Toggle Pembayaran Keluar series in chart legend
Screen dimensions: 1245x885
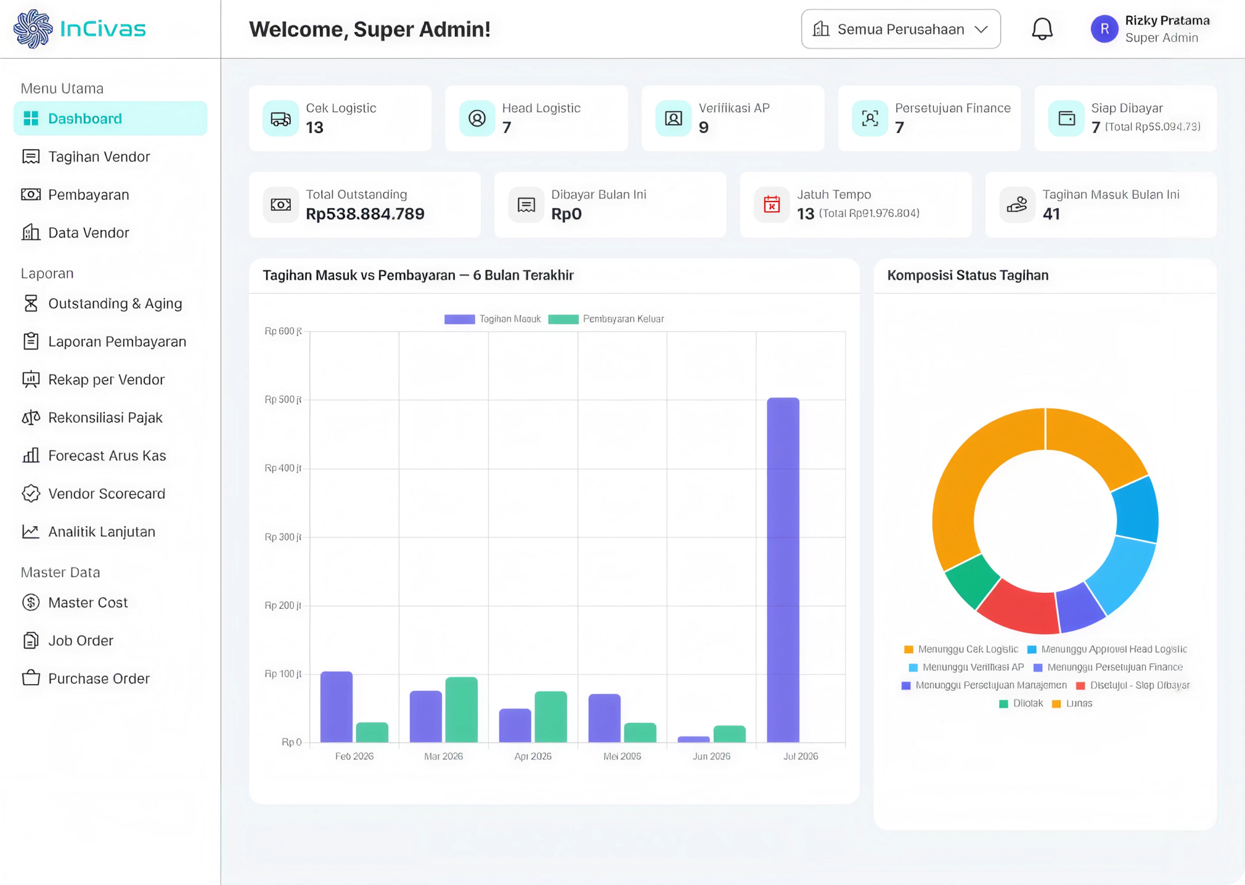point(606,319)
